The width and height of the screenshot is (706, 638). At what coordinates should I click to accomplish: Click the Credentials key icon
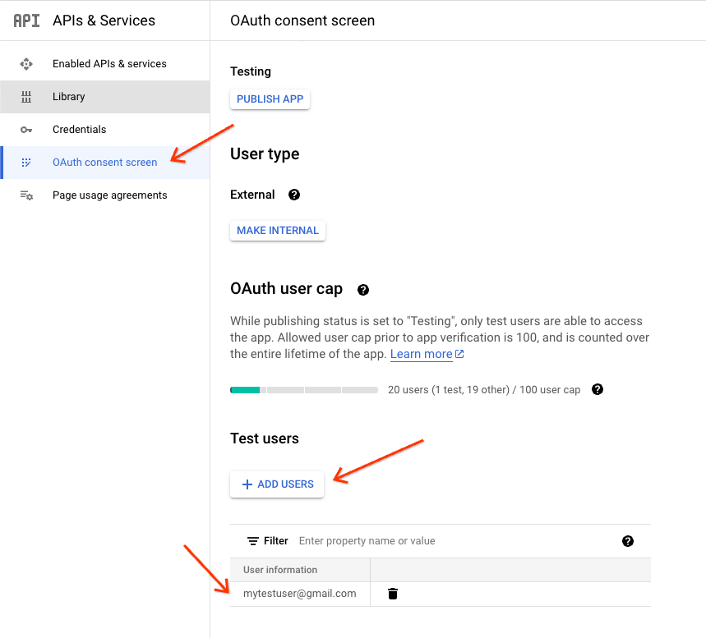[x=26, y=130]
